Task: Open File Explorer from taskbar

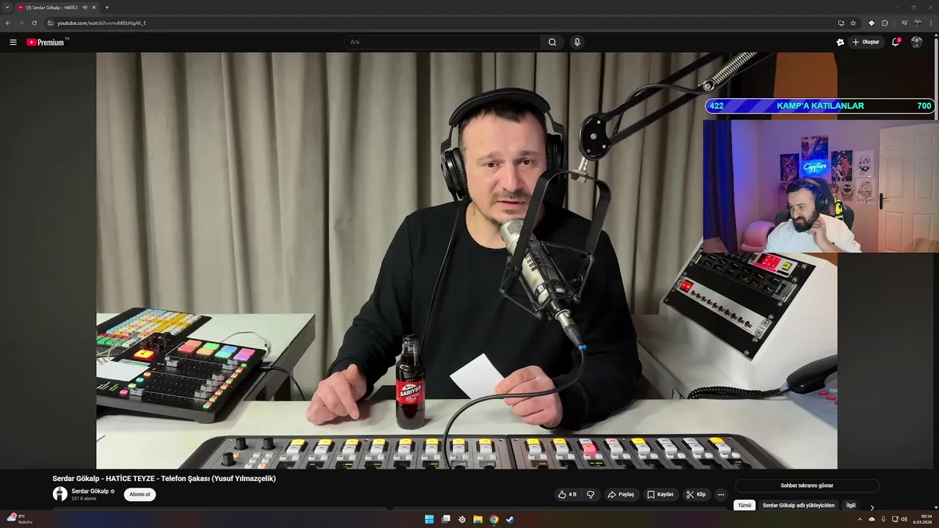Action: [478, 519]
